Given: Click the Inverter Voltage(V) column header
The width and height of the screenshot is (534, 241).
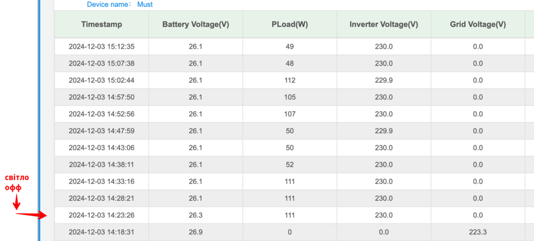Looking at the screenshot, I should coord(383,25).
